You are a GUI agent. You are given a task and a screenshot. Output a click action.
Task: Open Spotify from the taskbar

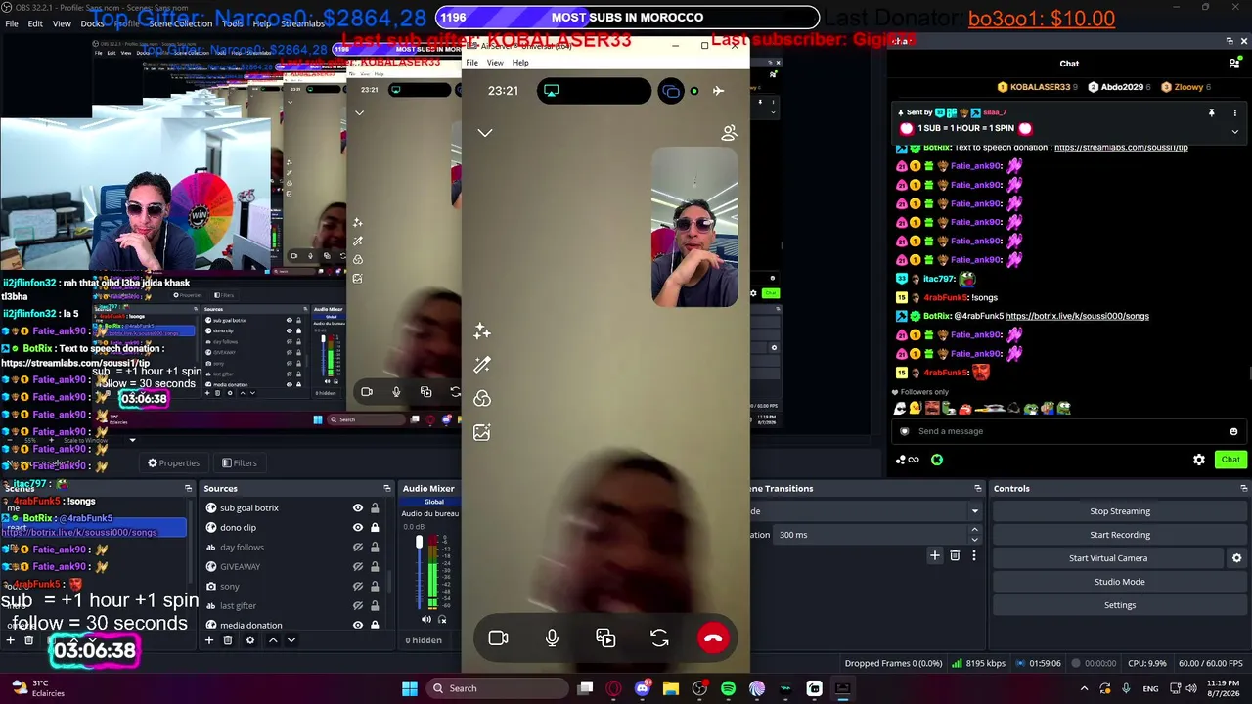(728, 688)
